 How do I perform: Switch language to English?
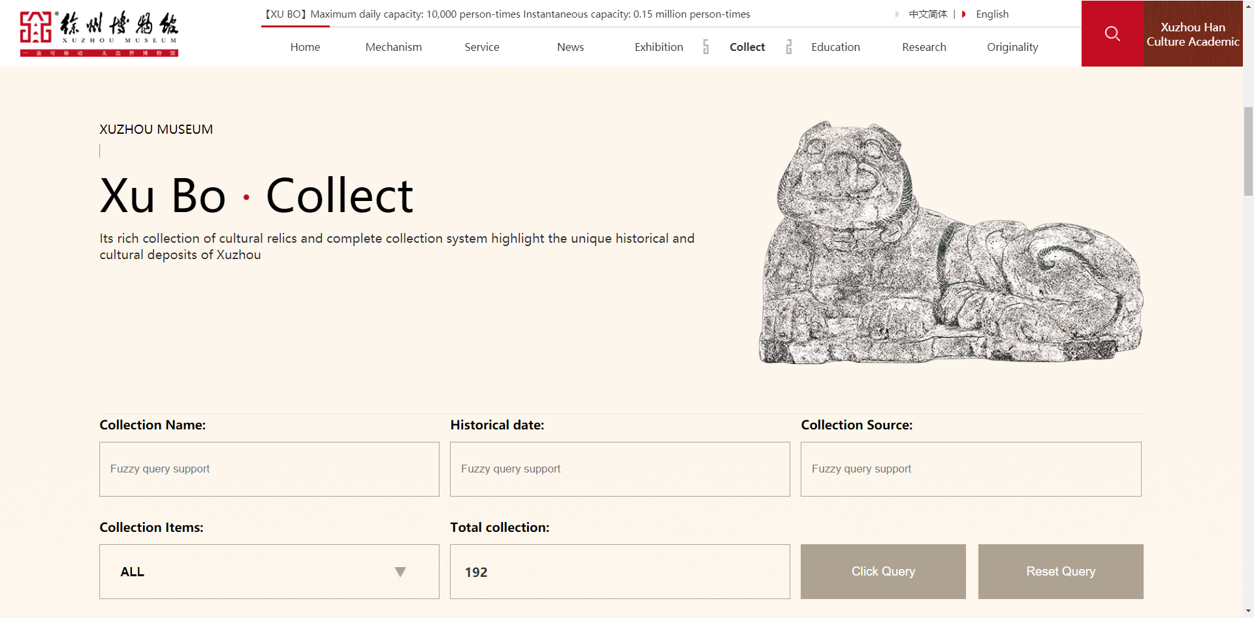point(991,14)
